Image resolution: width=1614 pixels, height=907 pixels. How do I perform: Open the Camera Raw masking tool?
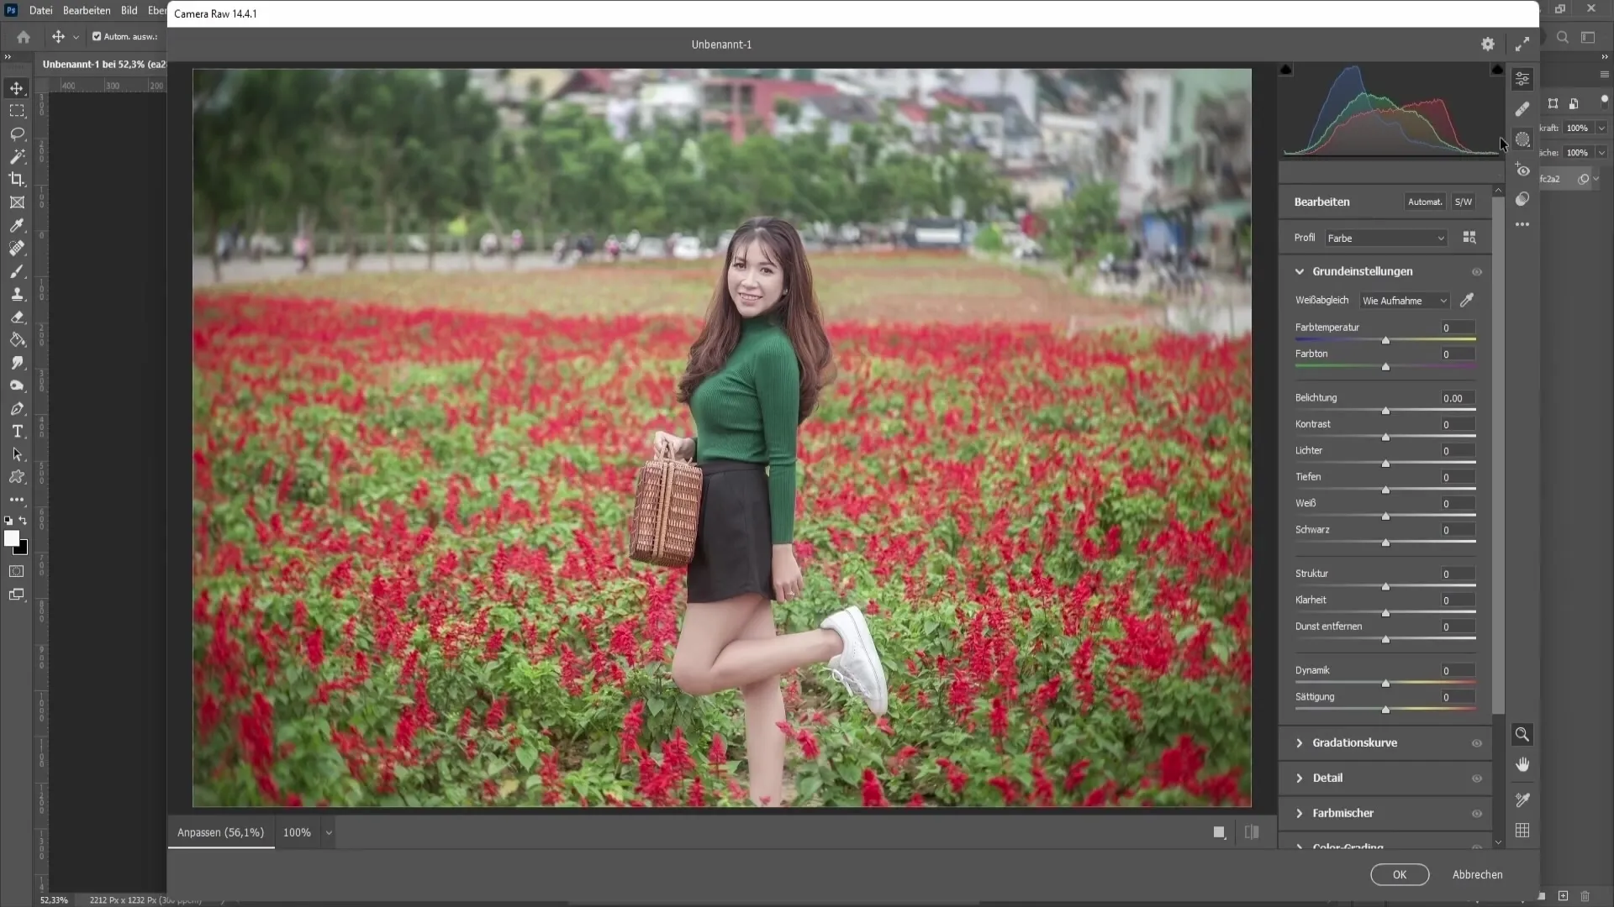point(1522,139)
